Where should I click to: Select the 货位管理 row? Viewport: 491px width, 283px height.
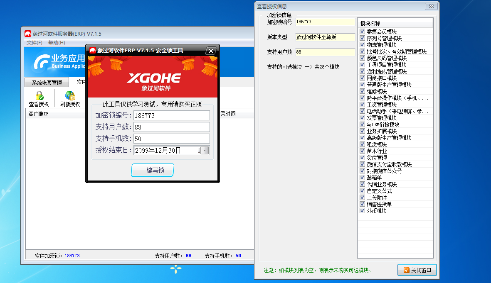point(395,158)
